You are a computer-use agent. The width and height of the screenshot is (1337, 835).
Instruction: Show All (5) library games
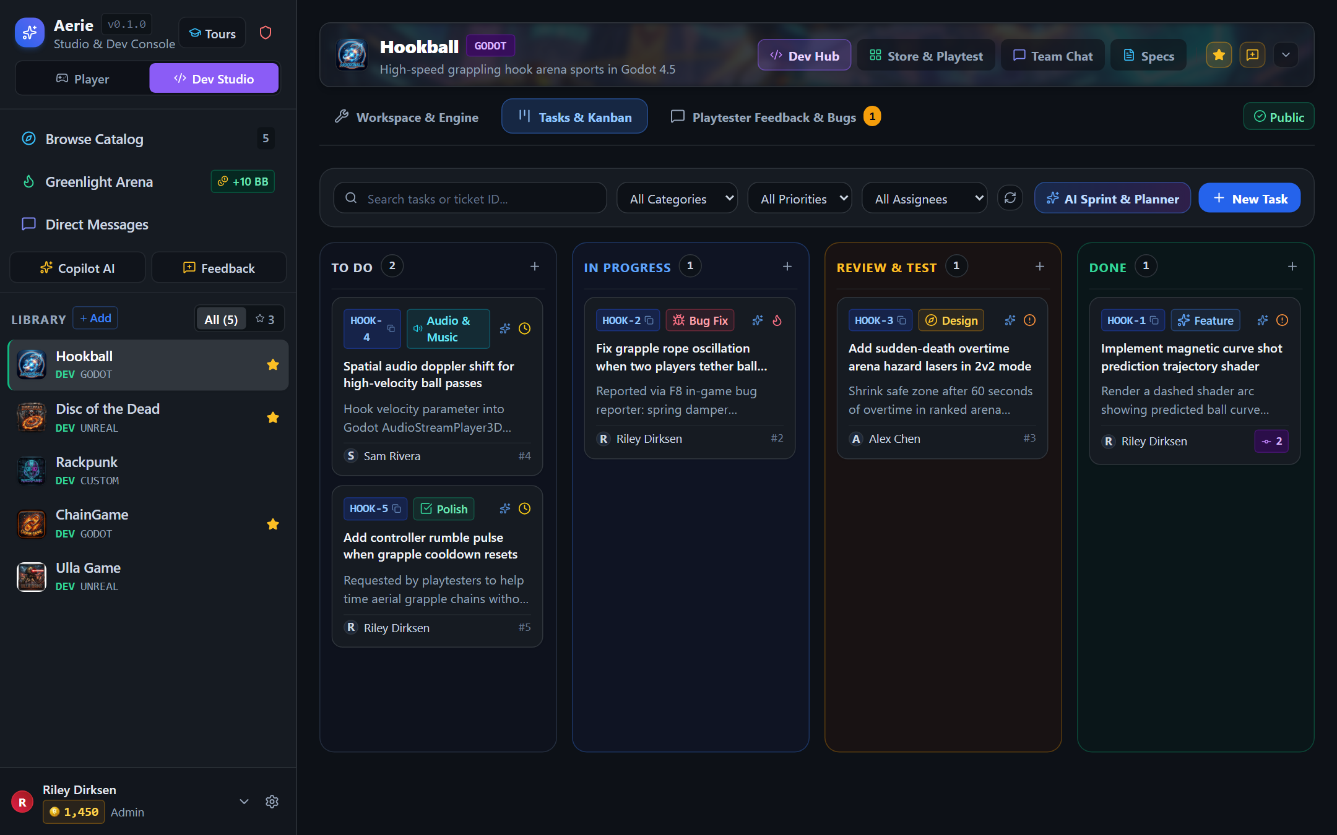(x=221, y=319)
